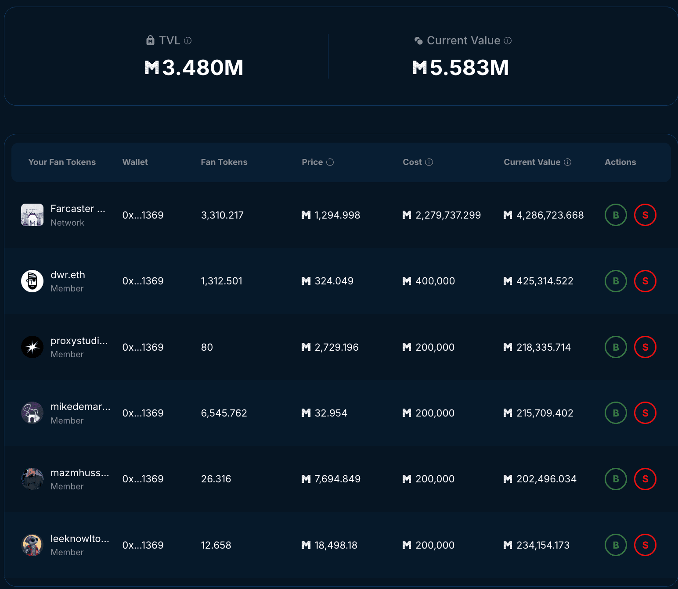The width and height of the screenshot is (678, 589).
Task: Sell dwr.eth fan tokens
Action: (645, 281)
